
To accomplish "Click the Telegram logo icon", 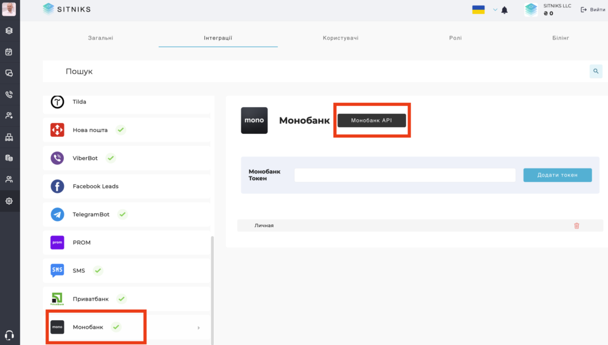I will click(x=57, y=214).
